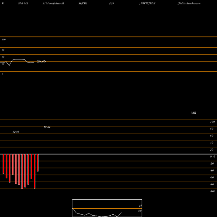Viewport: 217px width, 217px height.
Task: Click the 'SI & MR' header text
Action: pyautogui.click(x=23, y=3)
